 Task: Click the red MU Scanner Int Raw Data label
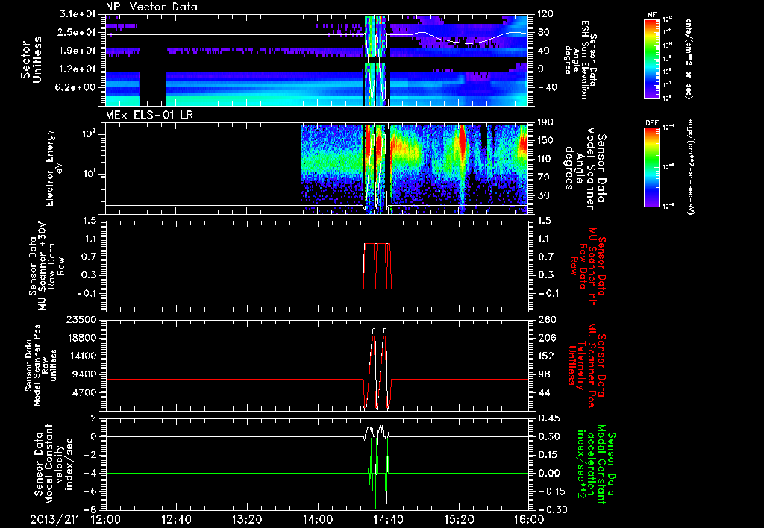[589, 265]
